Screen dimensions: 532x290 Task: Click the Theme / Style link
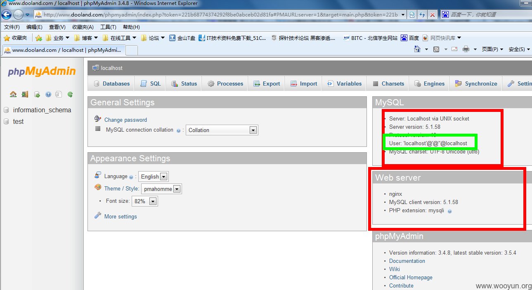point(122,189)
